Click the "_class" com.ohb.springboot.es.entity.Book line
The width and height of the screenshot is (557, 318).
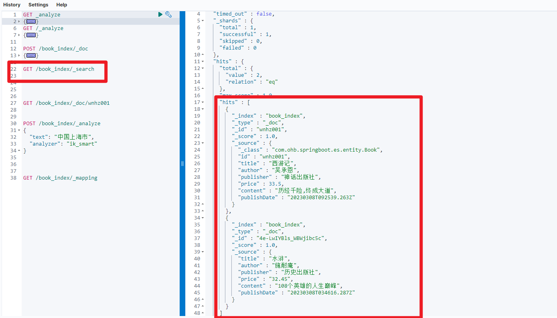(310, 150)
